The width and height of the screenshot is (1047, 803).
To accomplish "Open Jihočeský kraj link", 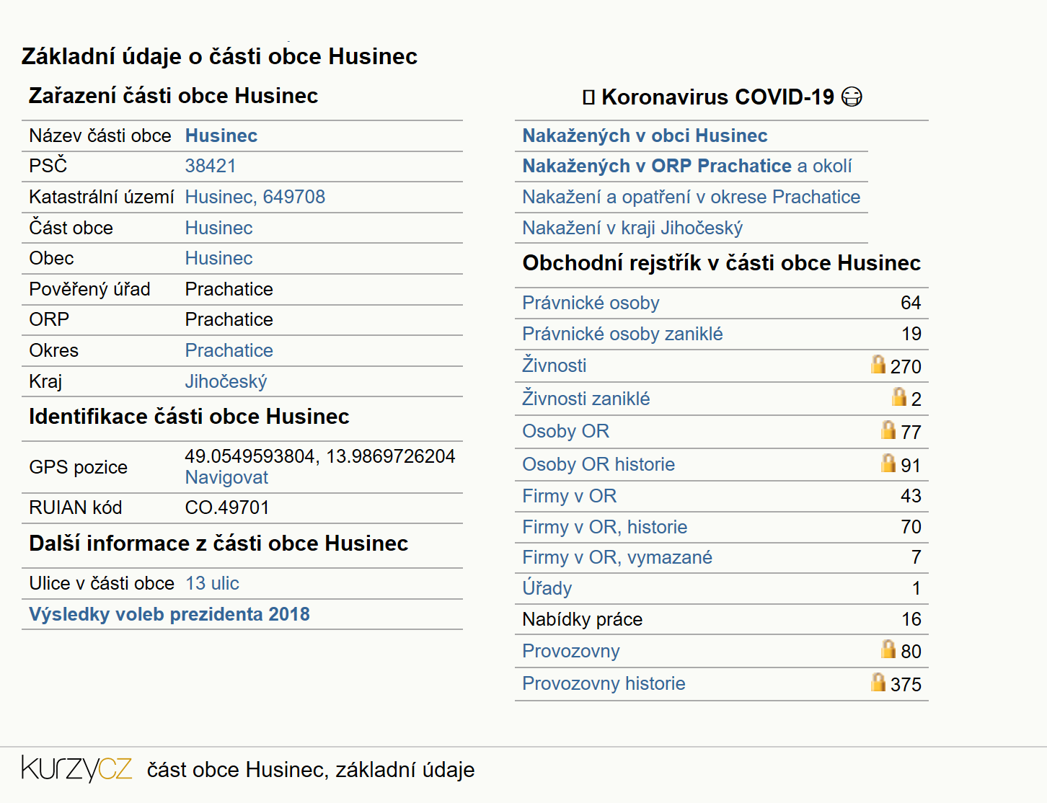I will point(226,381).
